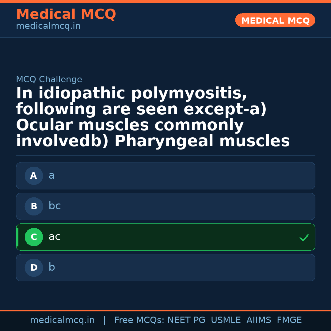The height and width of the screenshot is (331, 331).
Task: Choose AIIMS in the footer
Action: pos(259,320)
